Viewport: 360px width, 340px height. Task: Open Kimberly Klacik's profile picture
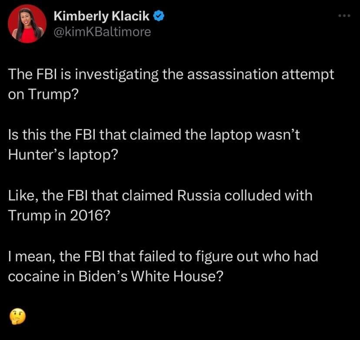[x=27, y=24]
